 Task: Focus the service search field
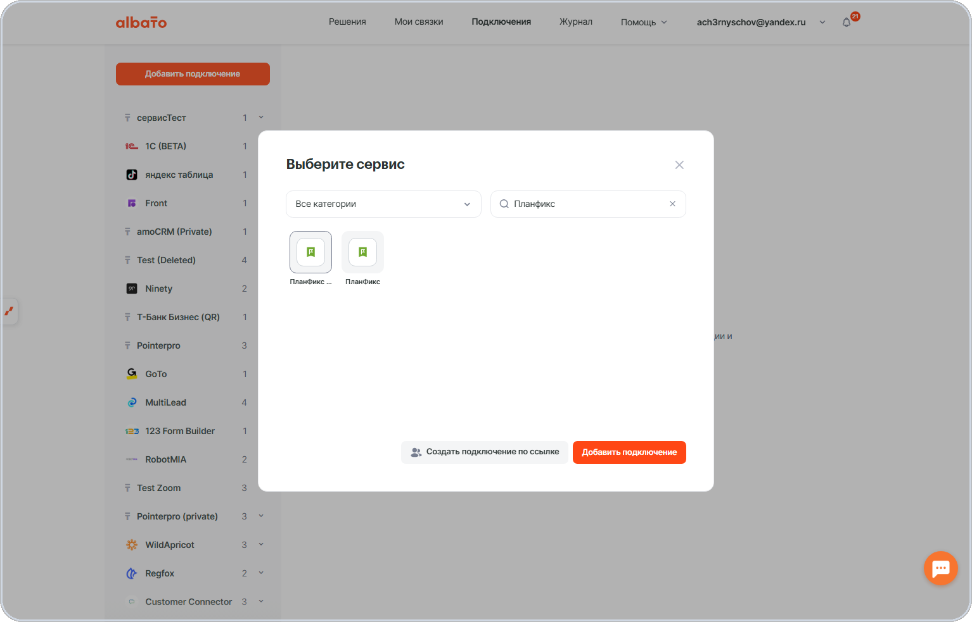click(588, 204)
